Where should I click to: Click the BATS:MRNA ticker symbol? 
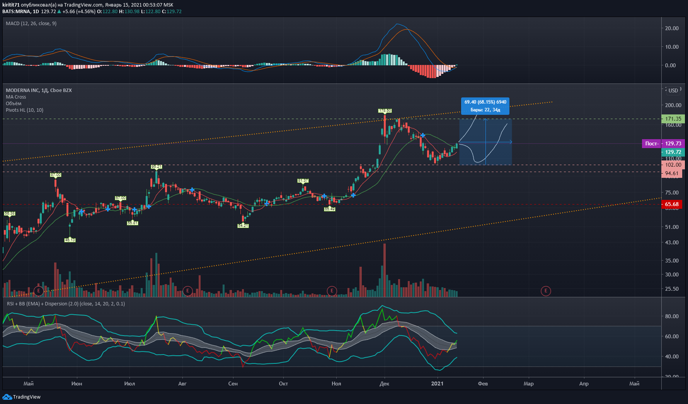point(16,12)
